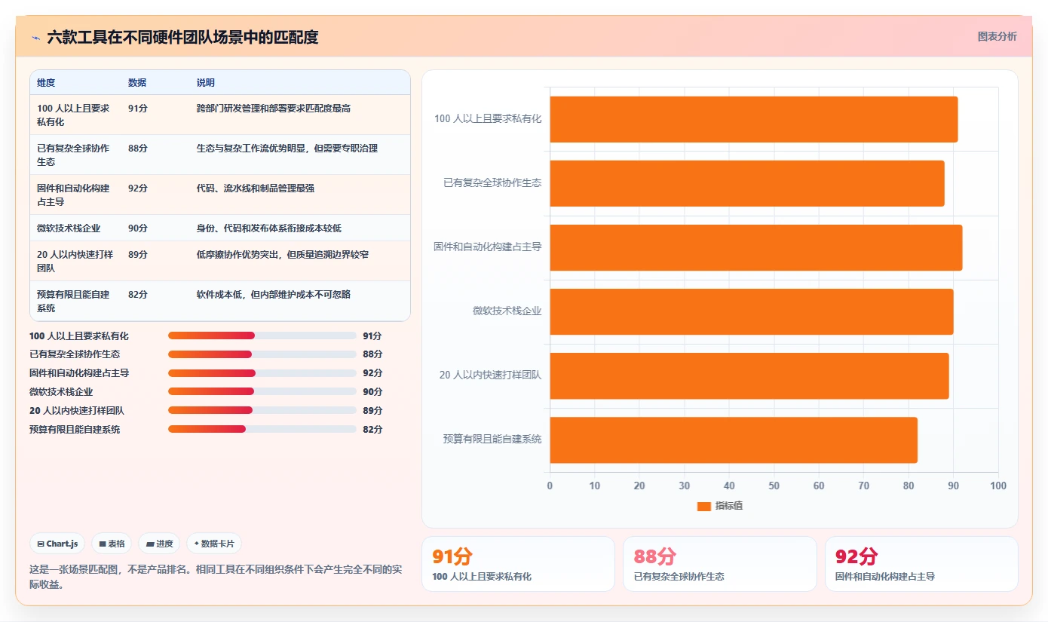Screen dimensions: 1048x622
Task: Select the 进度 chip
Action: point(159,544)
